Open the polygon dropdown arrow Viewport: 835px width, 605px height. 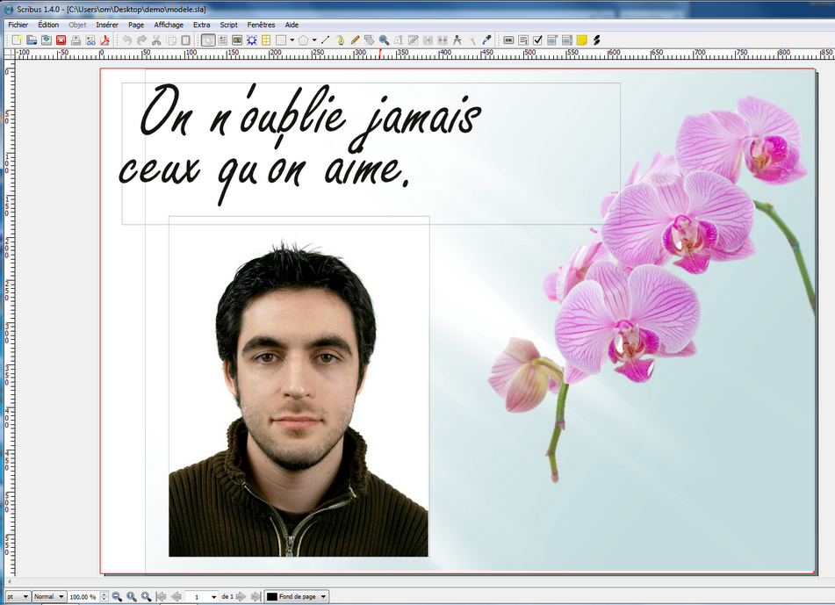coord(314,40)
